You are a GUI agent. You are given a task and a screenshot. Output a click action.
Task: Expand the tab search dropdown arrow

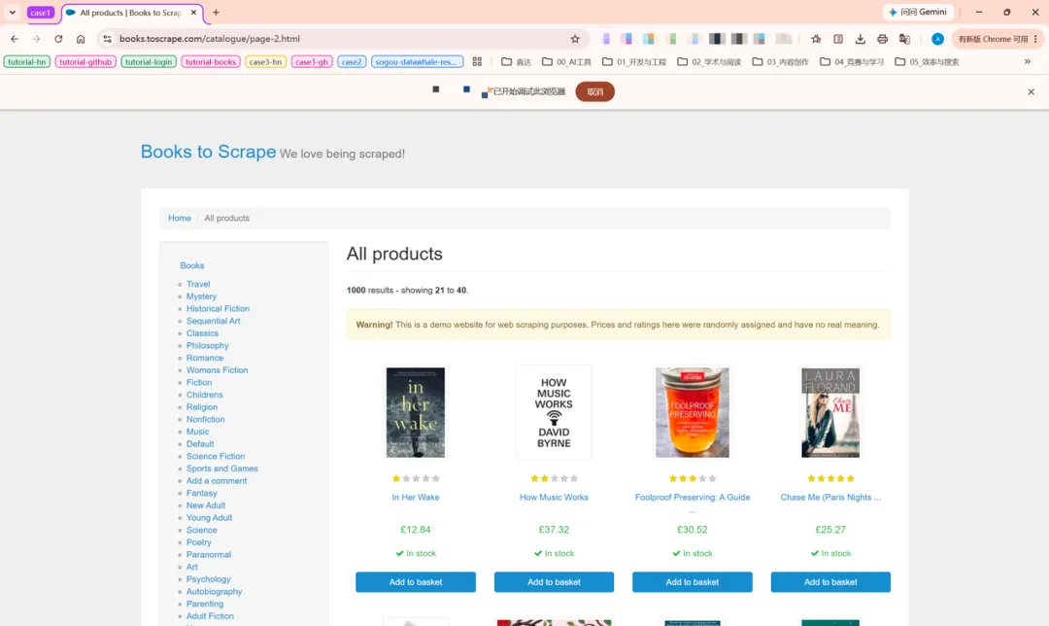click(12, 12)
